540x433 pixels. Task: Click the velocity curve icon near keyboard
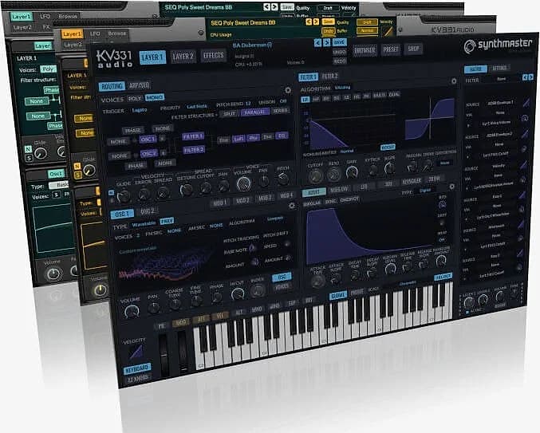pos(137,352)
